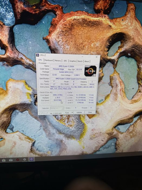Open the Mail app from taskbar
Viewport: 142px width, 190px height.
coord(11,160)
